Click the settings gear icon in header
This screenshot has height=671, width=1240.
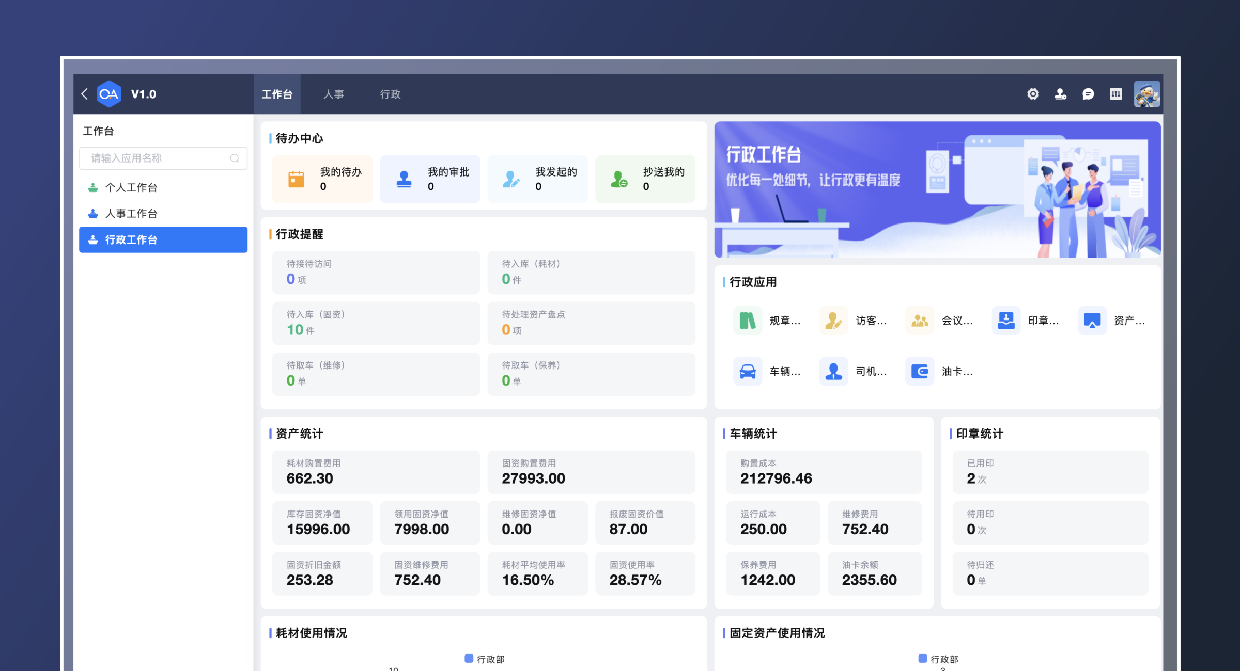point(1033,94)
